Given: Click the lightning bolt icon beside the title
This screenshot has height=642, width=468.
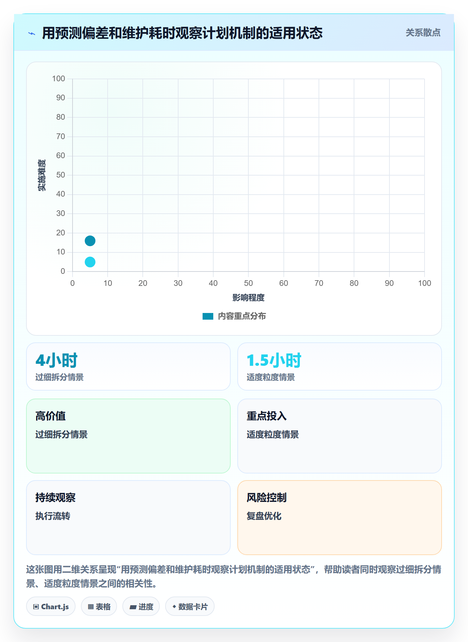Looking at the screenshot, I should (x=32, y=33).
